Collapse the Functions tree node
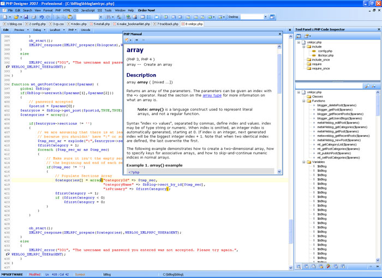The height and width of the screenshot is (278, 382). pos(303,101)
